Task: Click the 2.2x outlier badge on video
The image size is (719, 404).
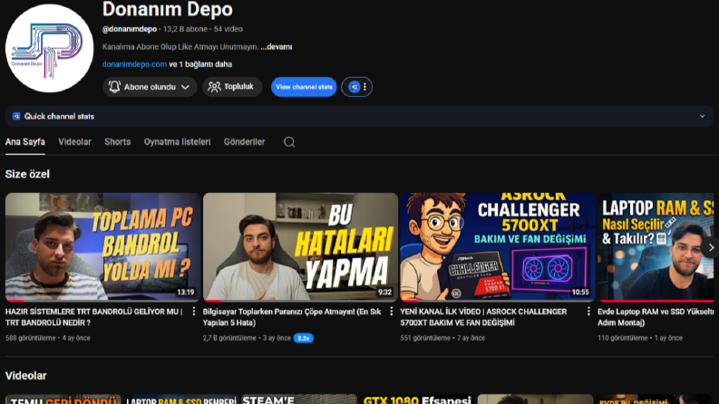Action: coord(304,338)
